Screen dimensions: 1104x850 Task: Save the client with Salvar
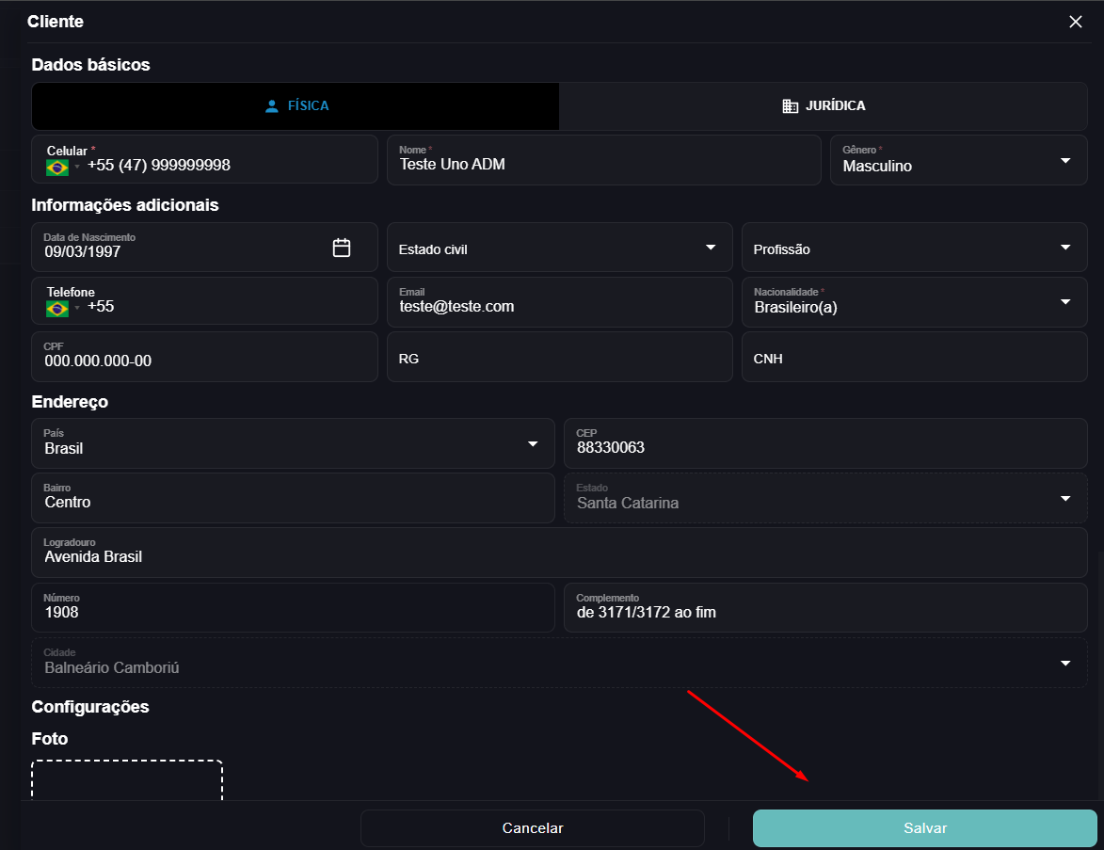coord(924,828)
